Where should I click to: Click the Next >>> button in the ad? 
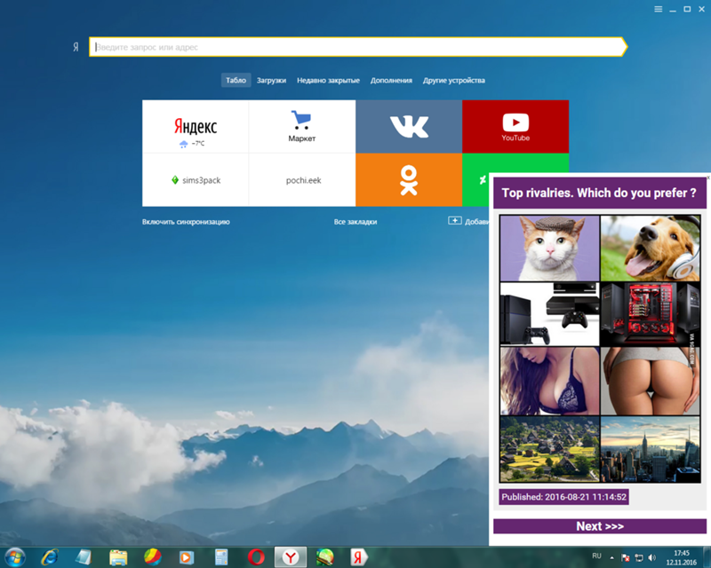[600, 526]
